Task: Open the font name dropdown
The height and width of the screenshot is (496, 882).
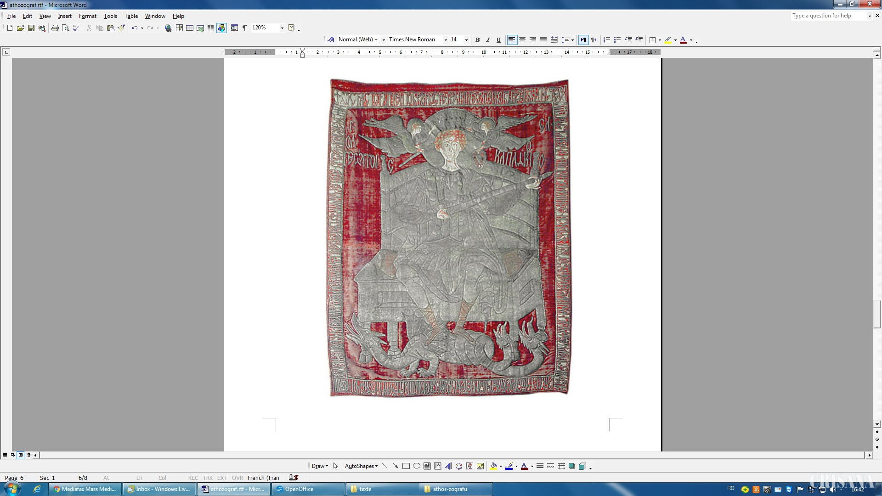Action: pyautogui.click(x=445, y=40)
